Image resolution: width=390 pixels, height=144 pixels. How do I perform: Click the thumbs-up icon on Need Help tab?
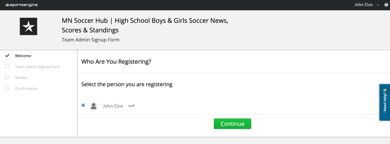pyautogui.click(x=385, y=90)
